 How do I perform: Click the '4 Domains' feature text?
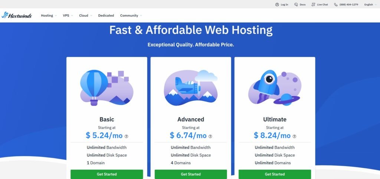181,163
